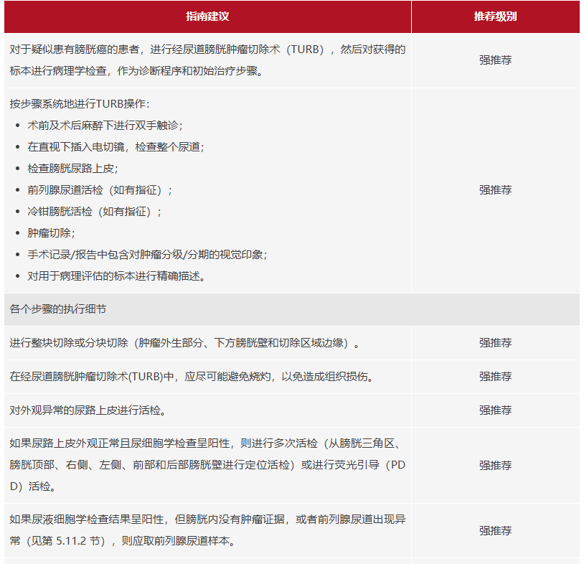Image resolution: width=584 pixels, height=564 pixels.
Task: Select the row about 疑似患有膀胱癌的患者
Action: (x=207, y=60)
